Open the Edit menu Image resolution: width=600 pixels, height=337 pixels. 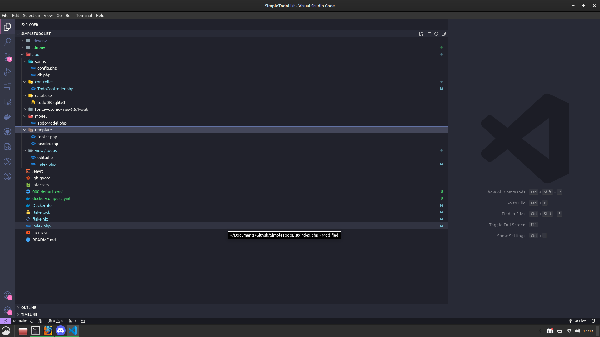[16, 15]
